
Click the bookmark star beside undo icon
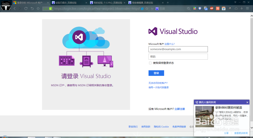pyautogui.click(x=38, y=9)
